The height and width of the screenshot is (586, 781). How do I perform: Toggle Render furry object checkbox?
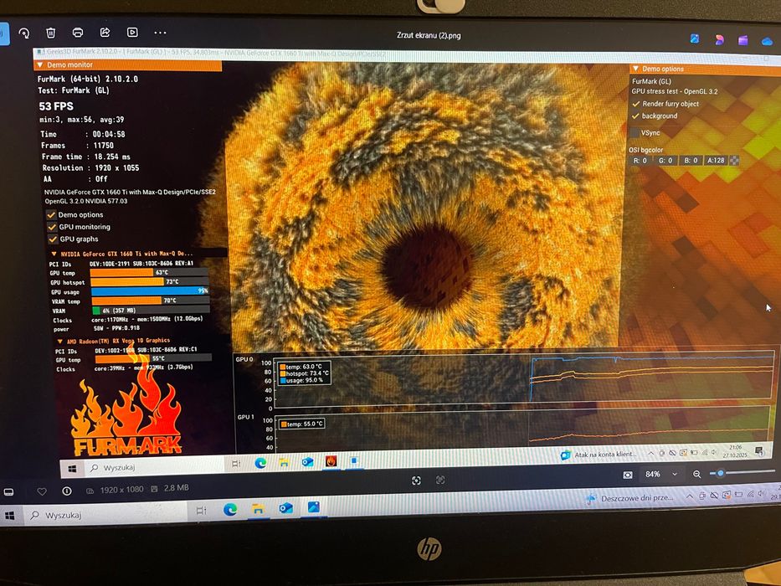tap(635, 104)
